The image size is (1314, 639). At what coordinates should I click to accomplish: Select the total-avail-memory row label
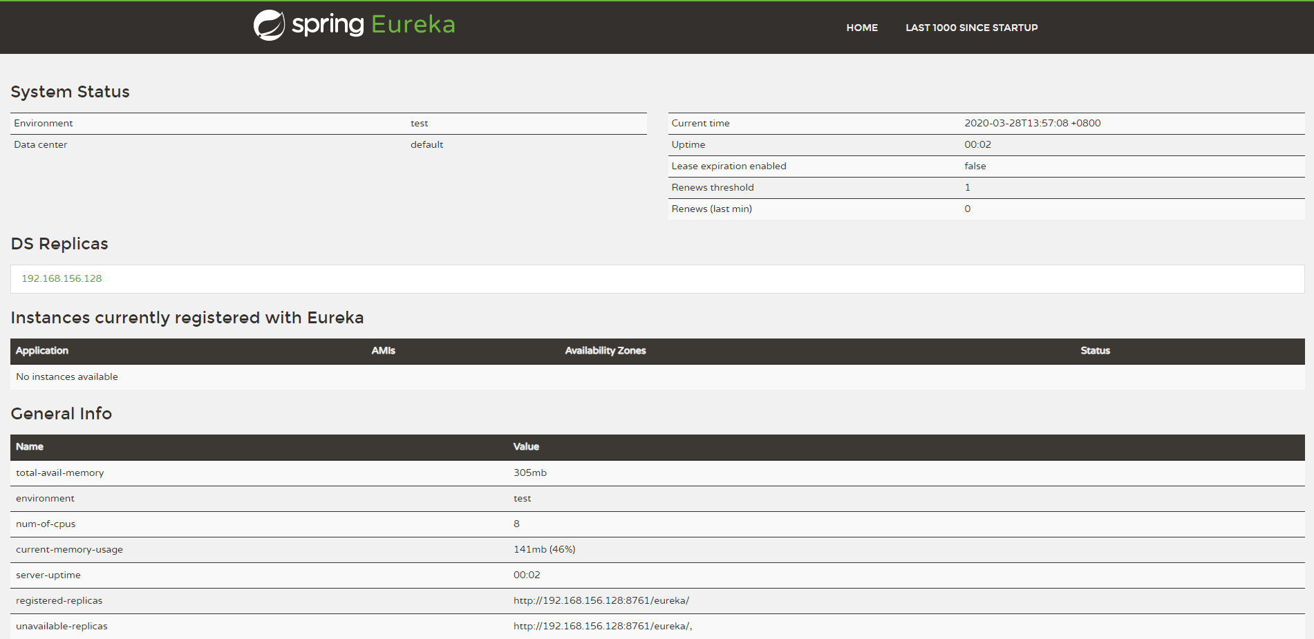click(60, 473)
